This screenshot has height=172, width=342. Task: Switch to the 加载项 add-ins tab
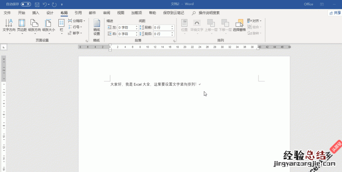[x=136, y=13]
